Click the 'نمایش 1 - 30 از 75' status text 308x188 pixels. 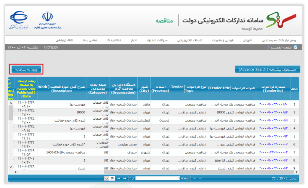coord(285,178)
